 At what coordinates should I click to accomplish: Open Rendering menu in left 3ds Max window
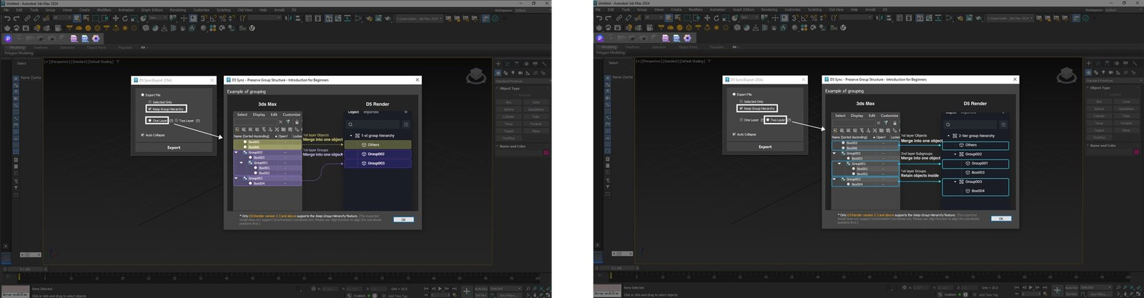tap(177, 10)
